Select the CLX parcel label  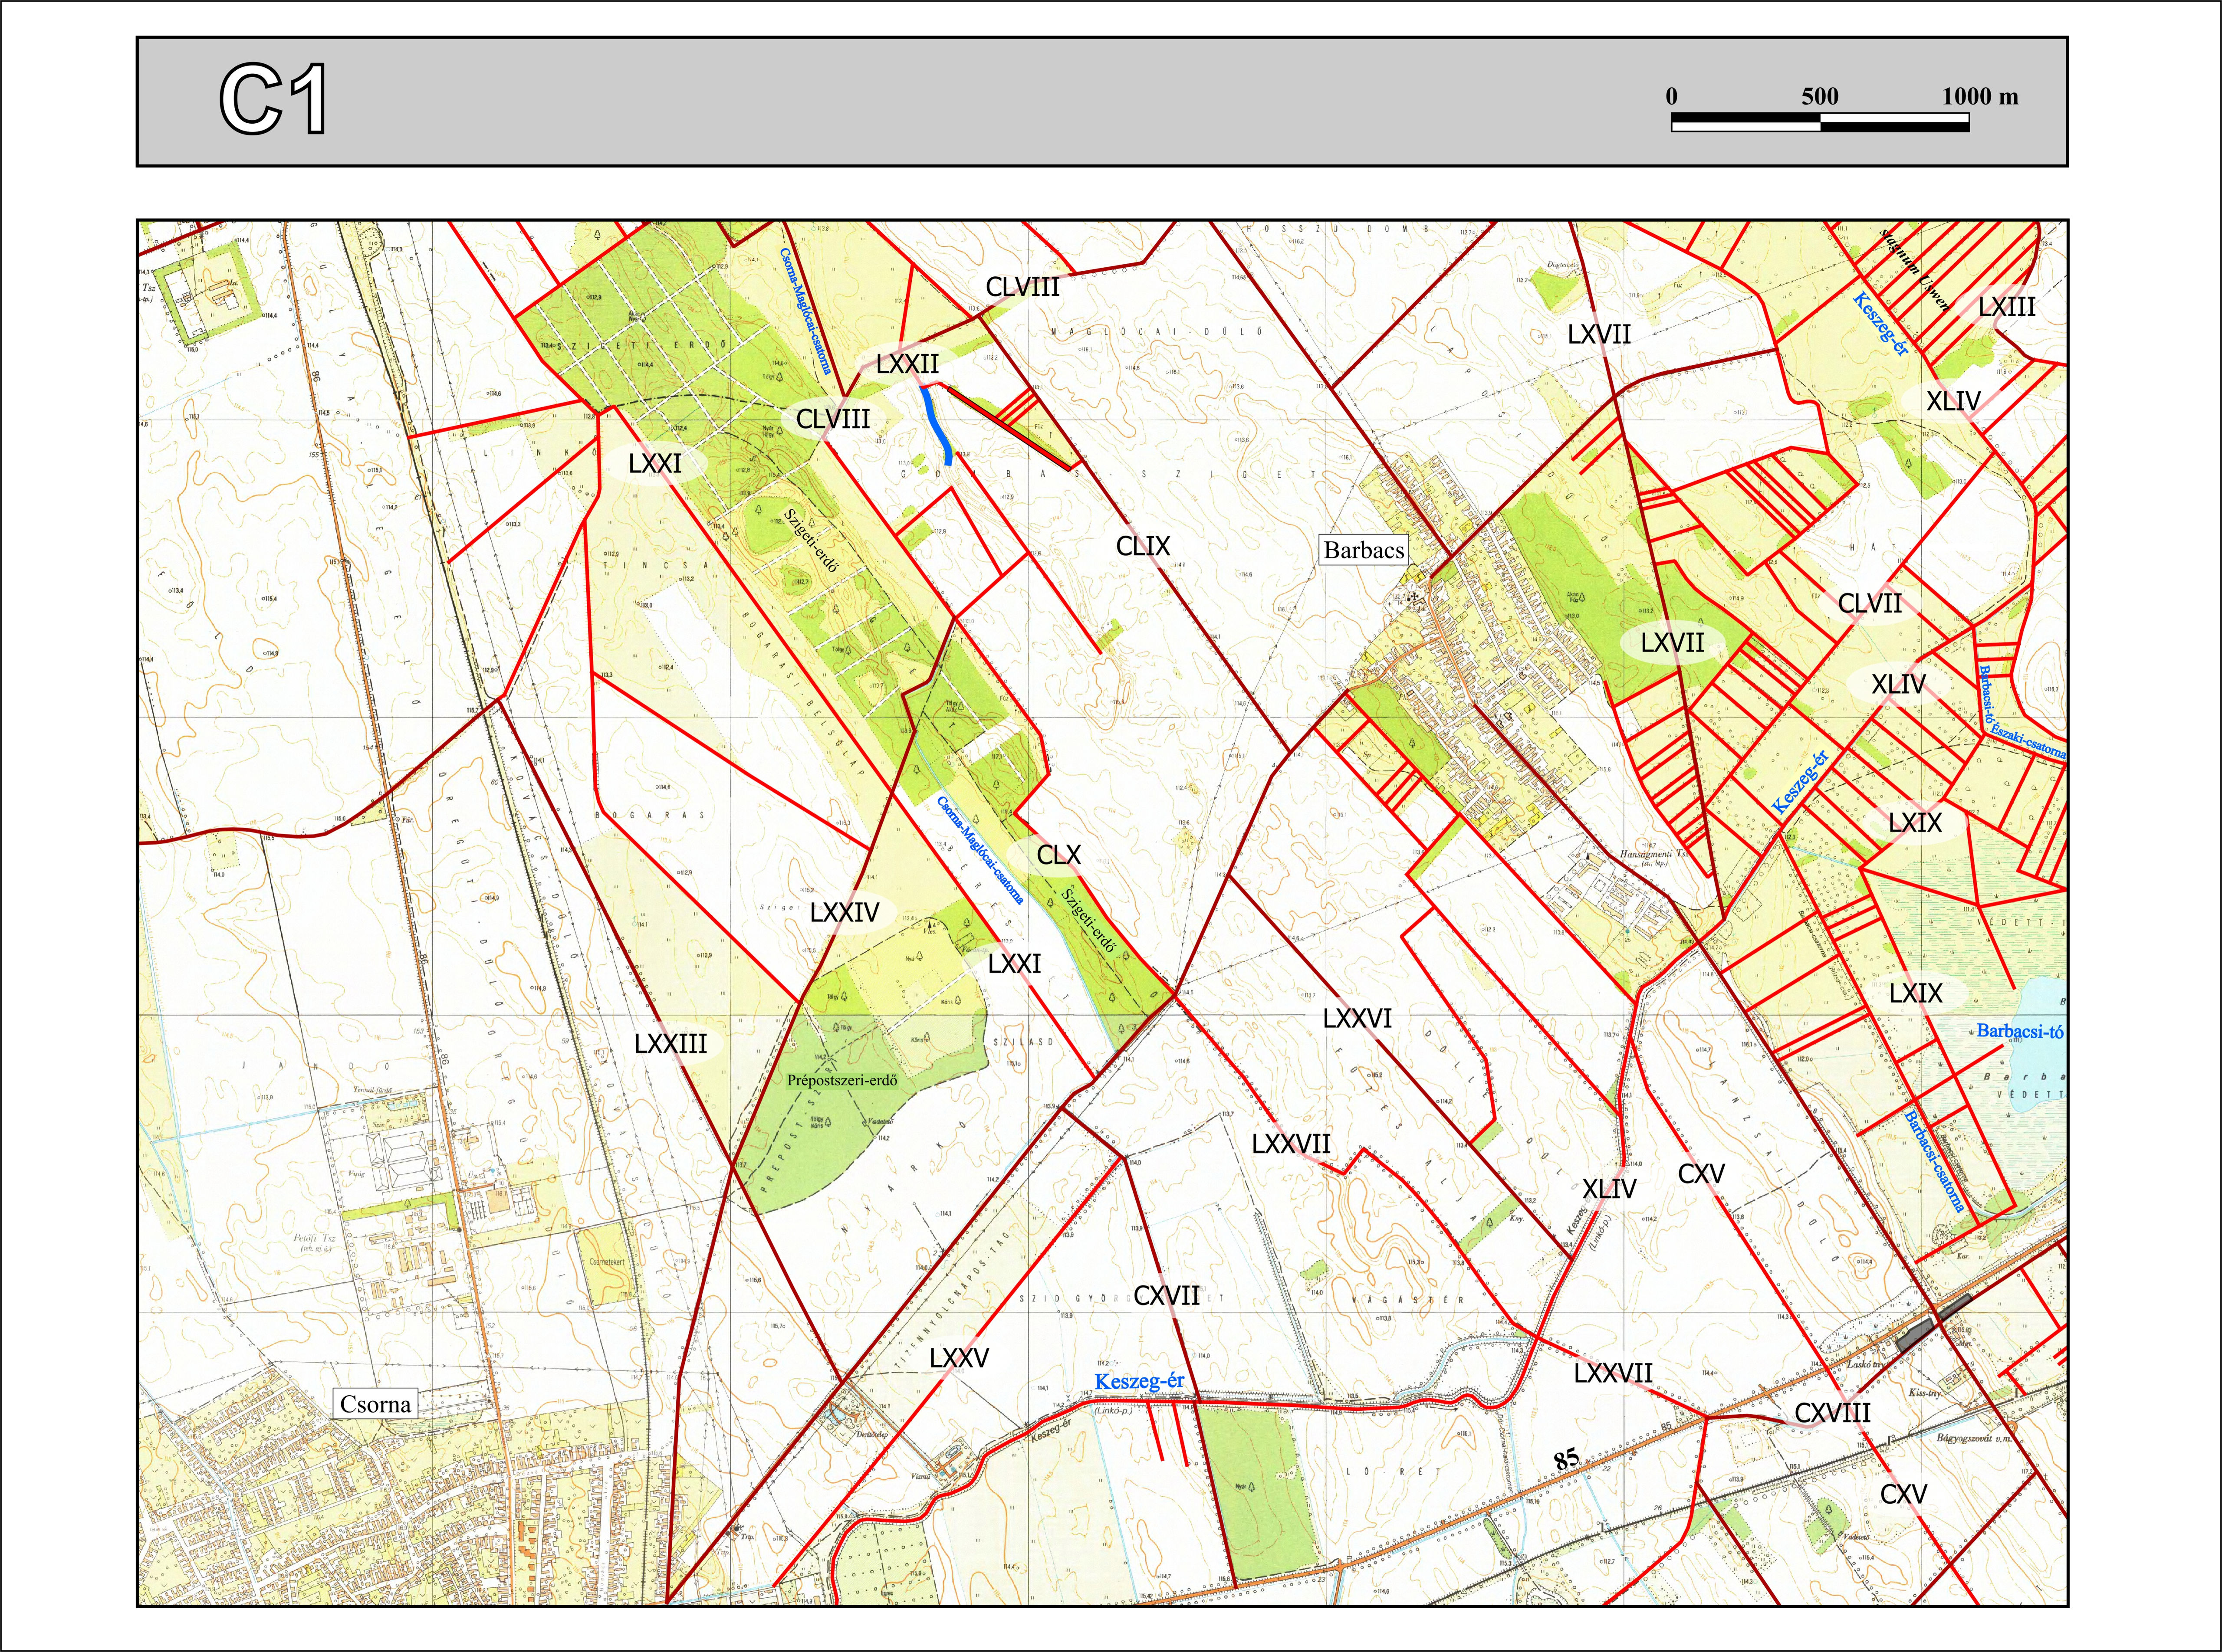pos(1058,855)
